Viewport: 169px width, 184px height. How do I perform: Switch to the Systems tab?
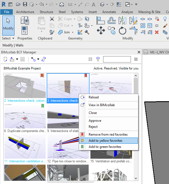[77, 12]
